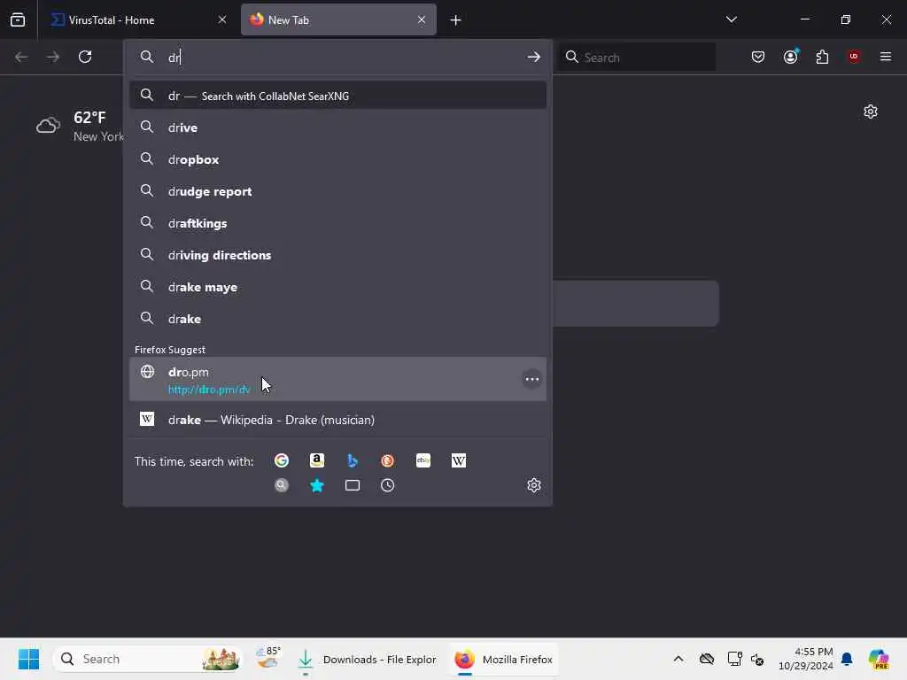Choose the 'drake' search suggestion
This screenshot has height=680, width=907.
(x=337, y=318)
